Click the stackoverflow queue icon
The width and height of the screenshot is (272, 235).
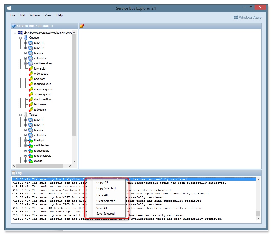31,99
